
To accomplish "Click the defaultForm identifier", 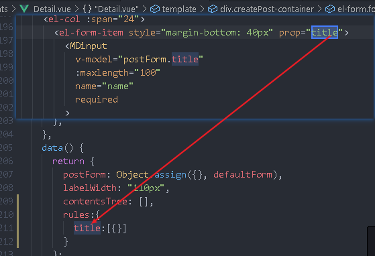I will 243,174.
